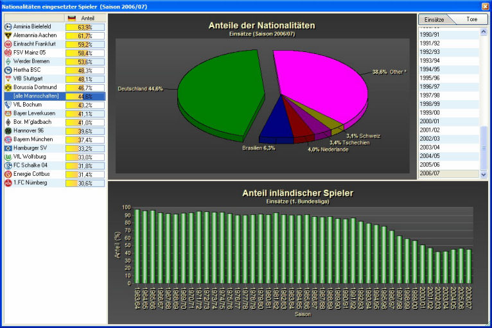Click the Energie Cottbus club crest icon
This screenshot has height=328, width=492.
coord(8,174)
